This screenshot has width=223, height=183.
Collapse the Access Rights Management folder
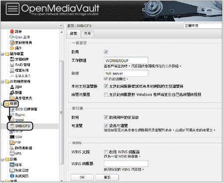click(x=2, y=82)
